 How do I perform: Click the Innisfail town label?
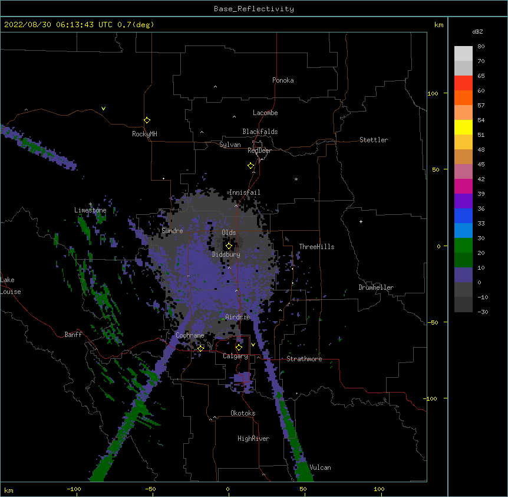(245, 192)
